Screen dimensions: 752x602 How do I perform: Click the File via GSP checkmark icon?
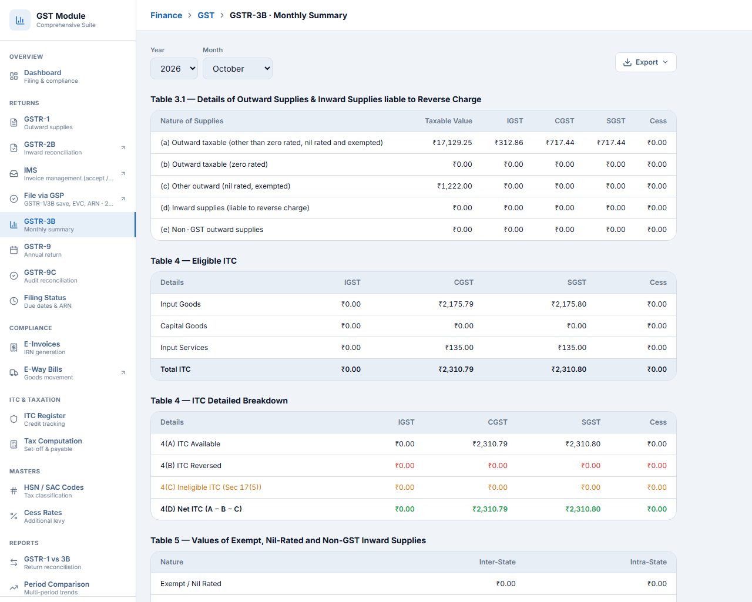[14, 199]
